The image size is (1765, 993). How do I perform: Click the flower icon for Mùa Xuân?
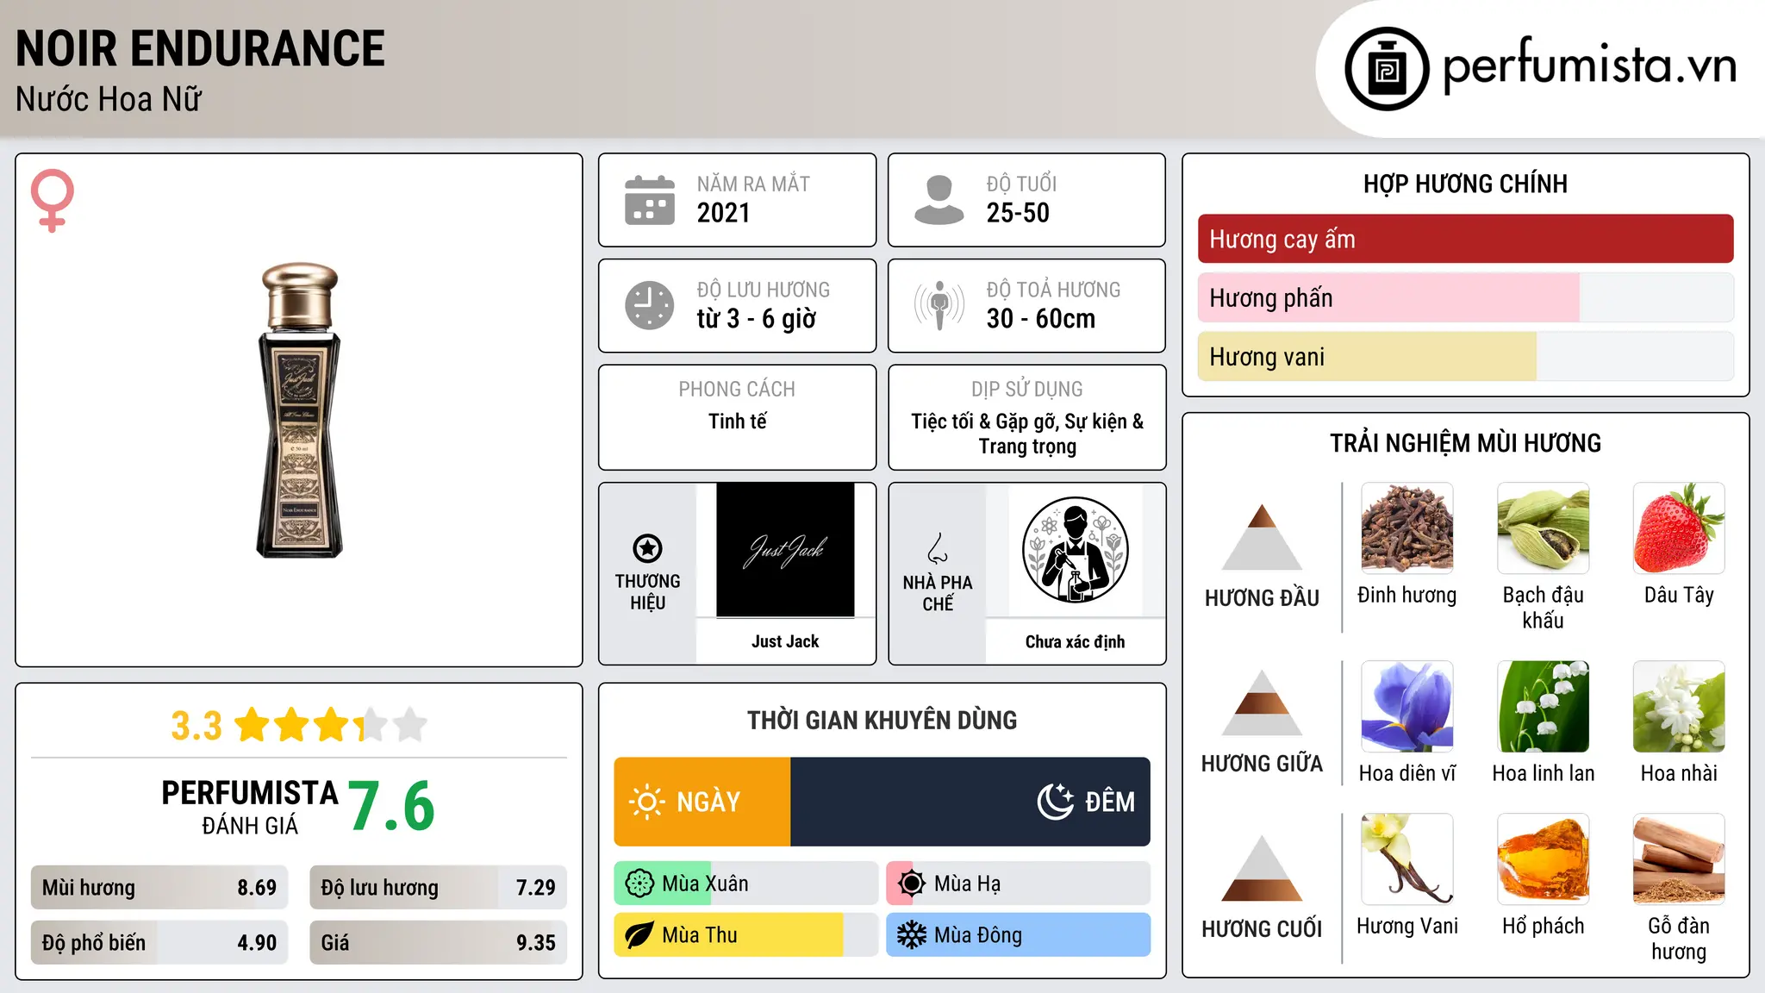tap(639, 884)
